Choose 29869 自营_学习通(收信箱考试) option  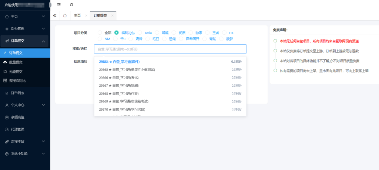click(x=170, y=101)
